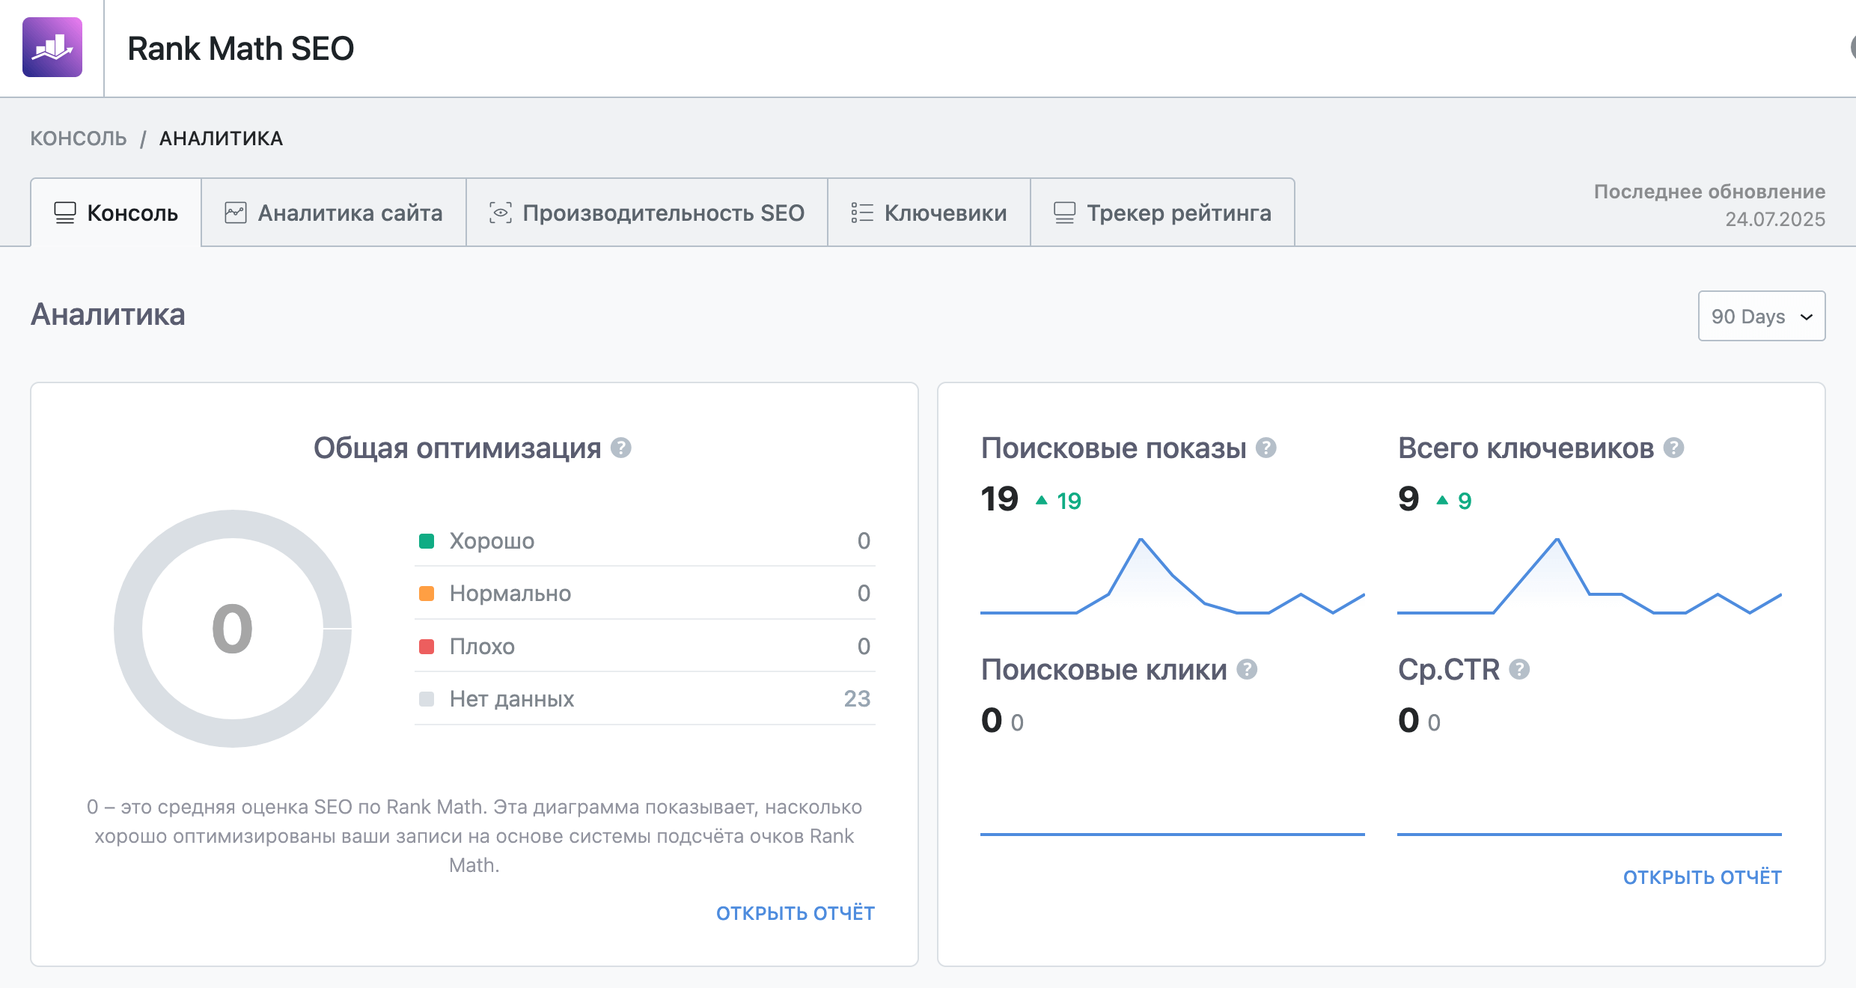Viewport: 1856px width, 988px height.
Task: Click the АНАЛИТИКА breadcrumb item
Action: pos(222,138)
